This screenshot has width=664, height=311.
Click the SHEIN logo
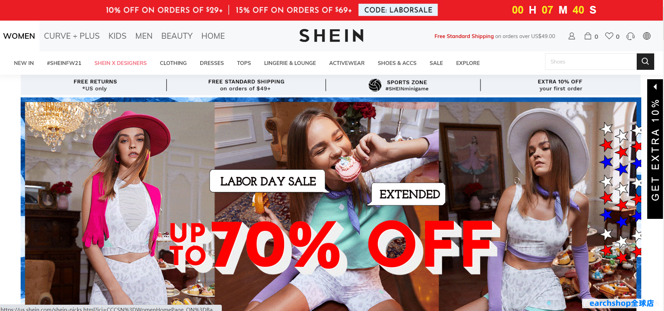(x=332, y=36)
